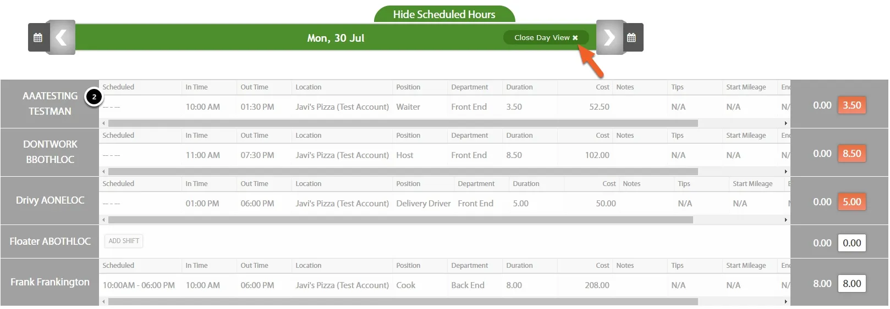
Task: Click Delivery Driver position cell
Action: 423,204
